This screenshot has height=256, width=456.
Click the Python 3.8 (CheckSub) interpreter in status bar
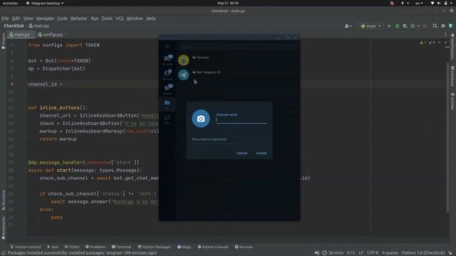click(x=423, y=253)
